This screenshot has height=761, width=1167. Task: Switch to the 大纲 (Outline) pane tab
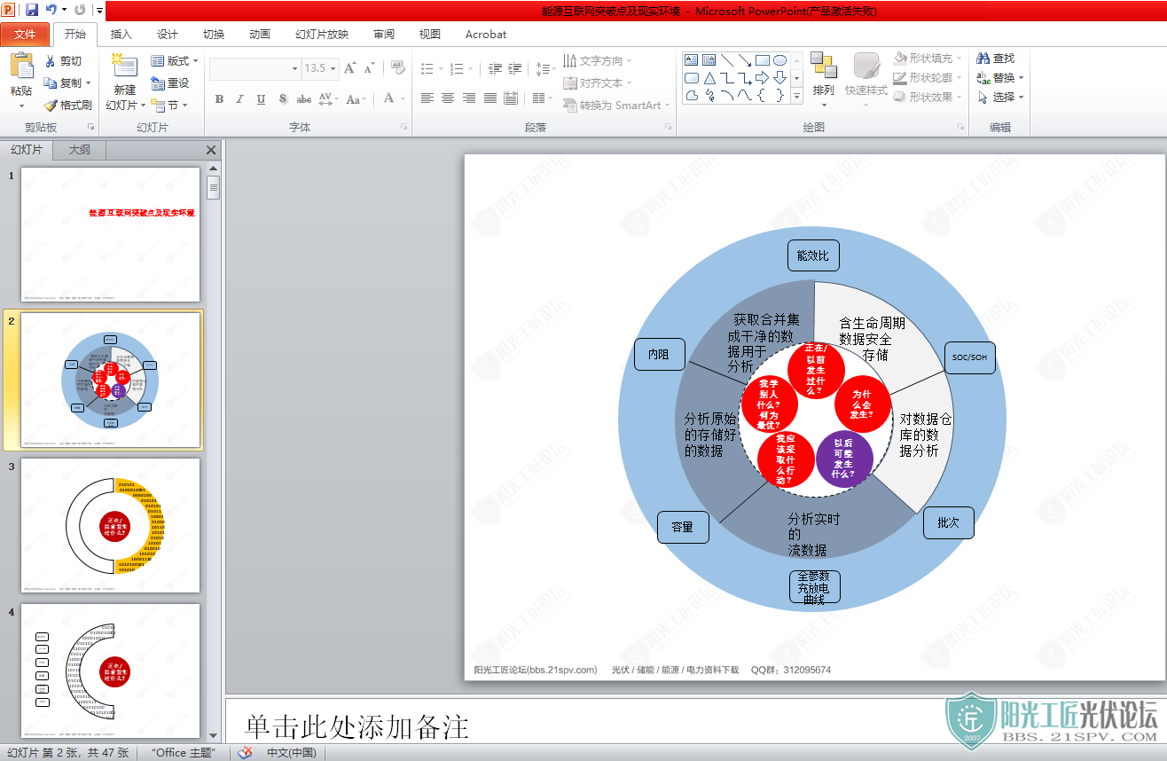[x=80, y=150]
